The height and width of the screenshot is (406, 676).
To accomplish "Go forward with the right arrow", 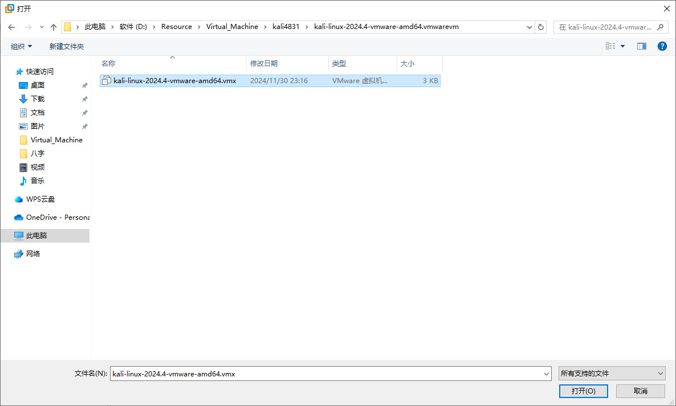I will pyautogui.click(x=28, y=27).
